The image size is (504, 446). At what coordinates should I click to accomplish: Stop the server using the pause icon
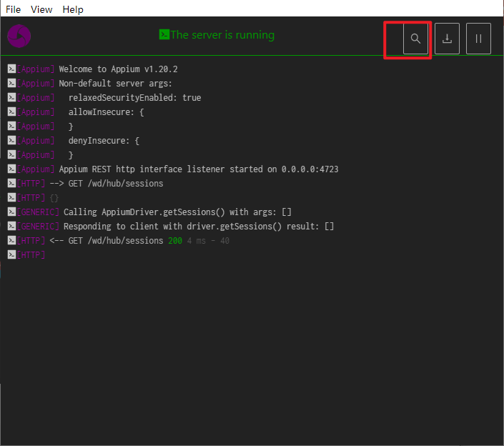478,39
